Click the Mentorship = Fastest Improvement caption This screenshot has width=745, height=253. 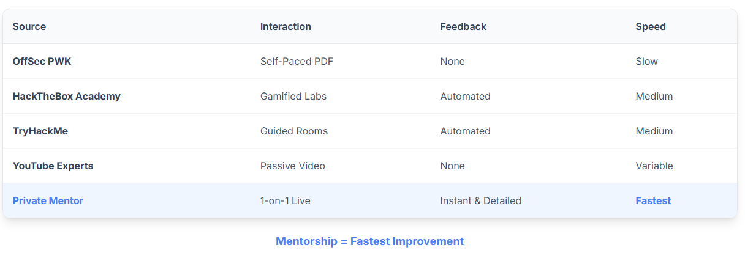[369, 241]
